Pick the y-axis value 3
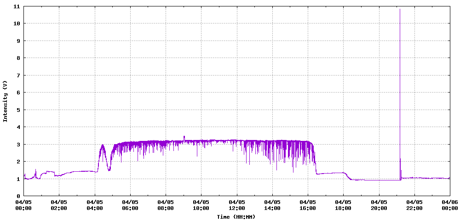Image resolution: width=460 pixels, height=221 pixels. [18, 144]
